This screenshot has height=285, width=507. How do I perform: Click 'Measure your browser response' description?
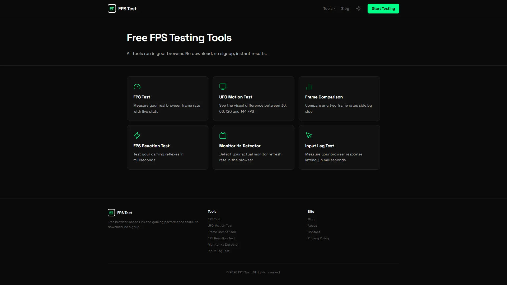pos(334,157)
